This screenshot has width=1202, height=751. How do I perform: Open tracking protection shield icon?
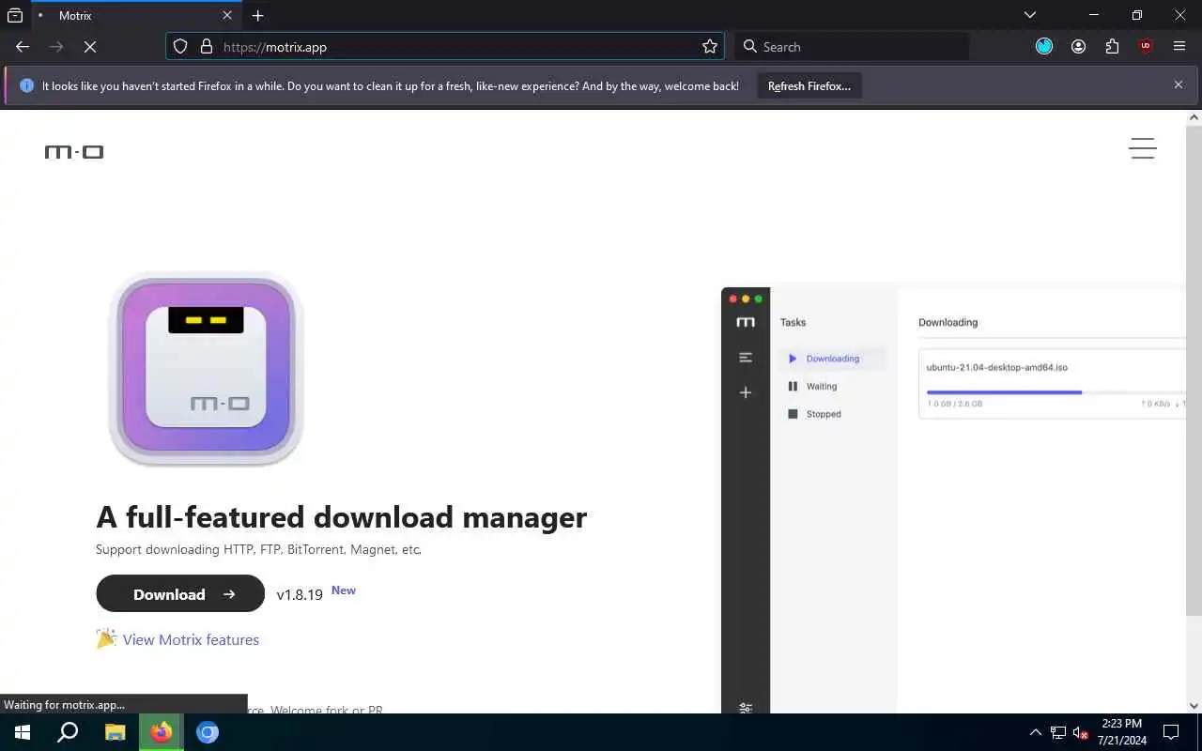click(180, 47)
